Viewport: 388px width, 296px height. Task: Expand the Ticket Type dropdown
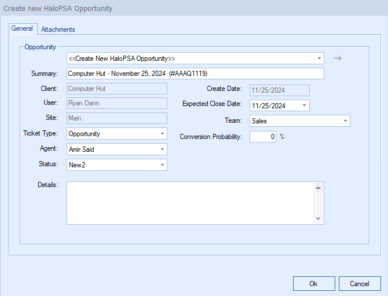[x=162, y=134]
